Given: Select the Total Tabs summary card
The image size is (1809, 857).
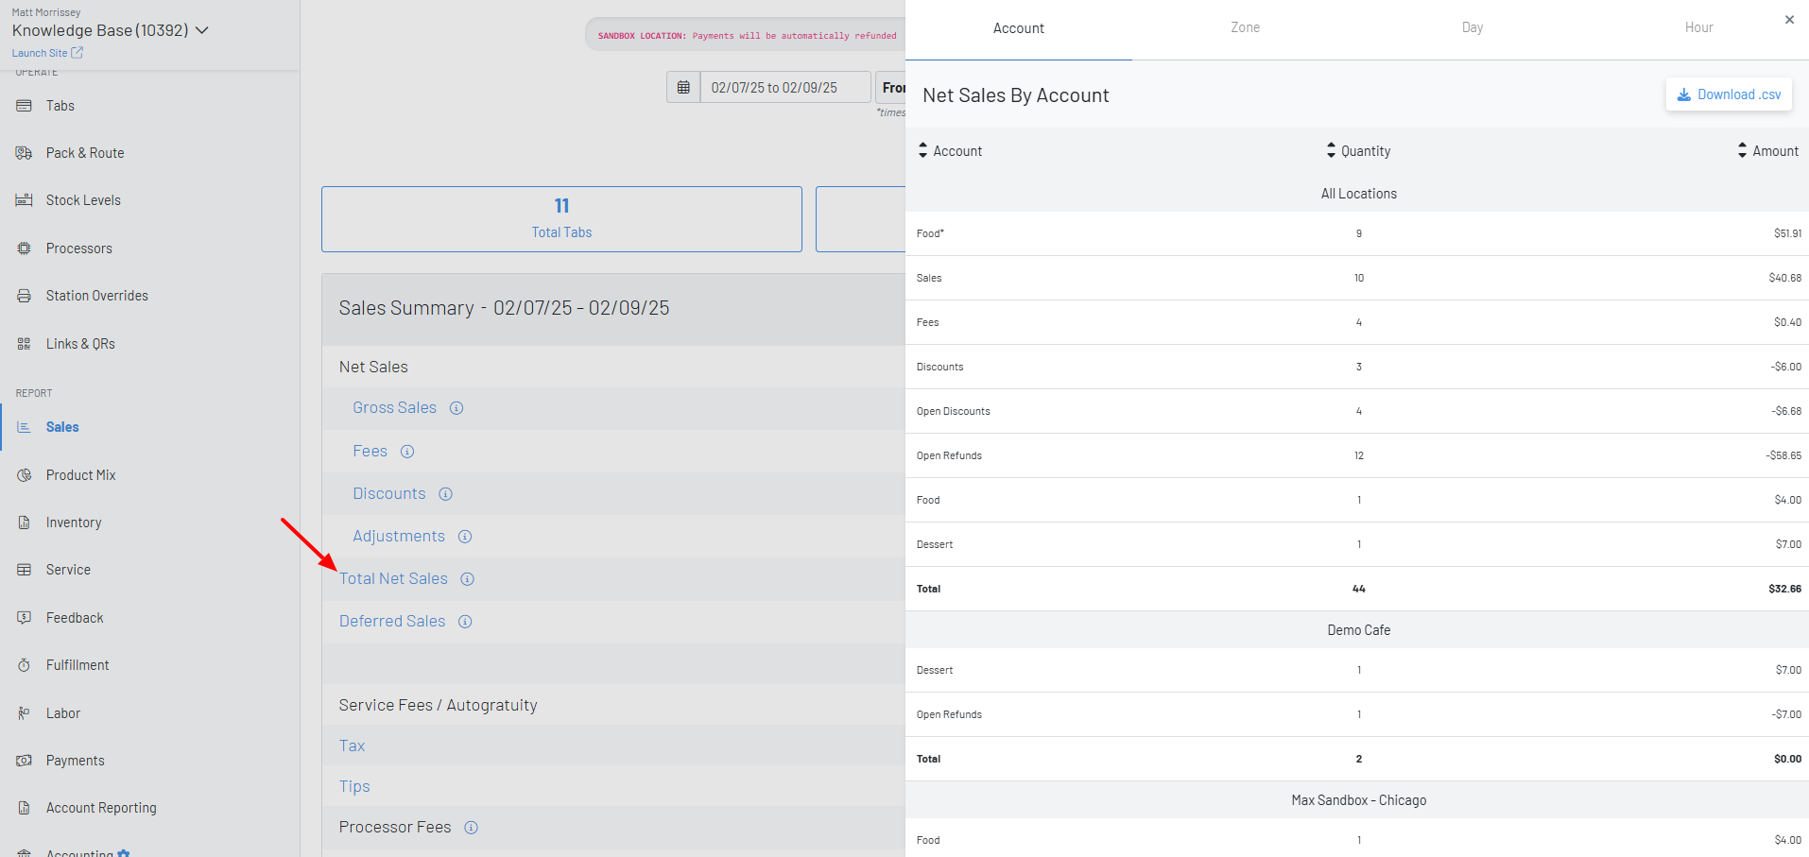Looking at the screenshot, I should click(561, 219).
